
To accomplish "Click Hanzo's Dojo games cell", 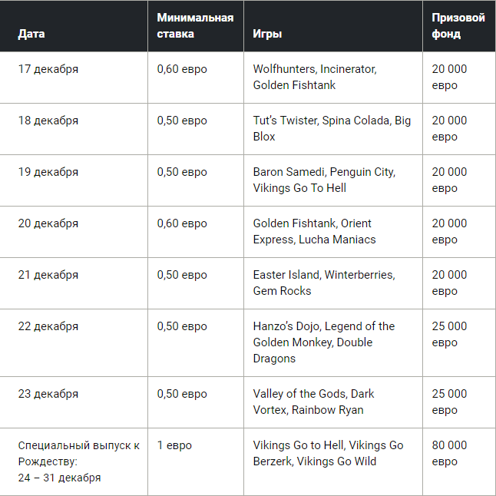I will coord(333,342).
